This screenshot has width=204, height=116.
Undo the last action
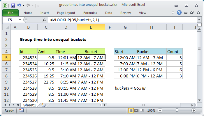click(19, 5)
